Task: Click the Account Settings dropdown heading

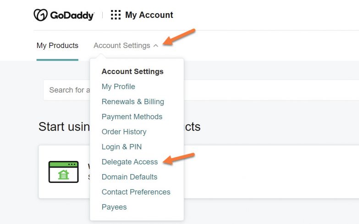Action: (133, 71)
